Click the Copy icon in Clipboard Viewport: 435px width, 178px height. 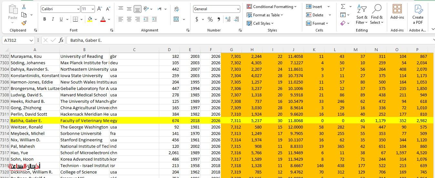point(24,15)
